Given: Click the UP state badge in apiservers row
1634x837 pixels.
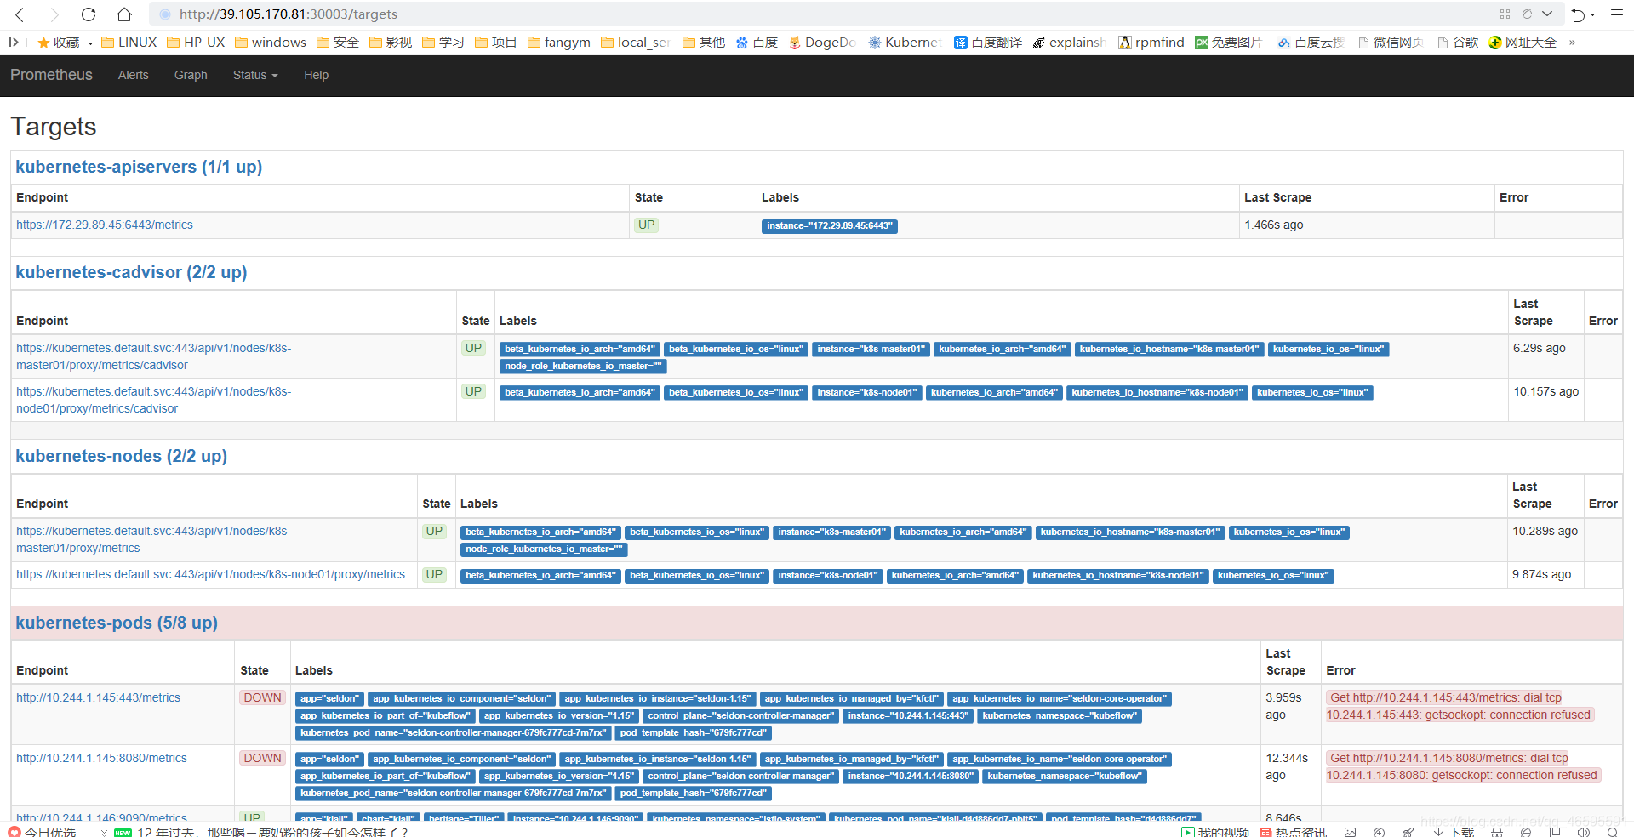Looking at the screenshot, I should (646, 225).
